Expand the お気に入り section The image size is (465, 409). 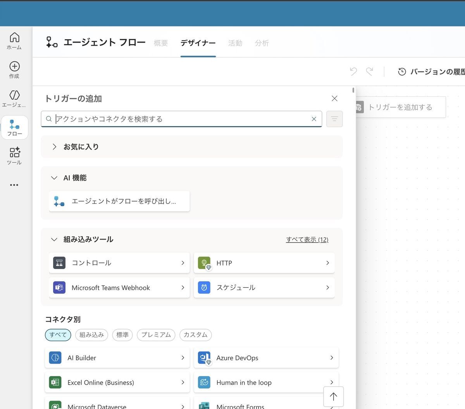54,147
